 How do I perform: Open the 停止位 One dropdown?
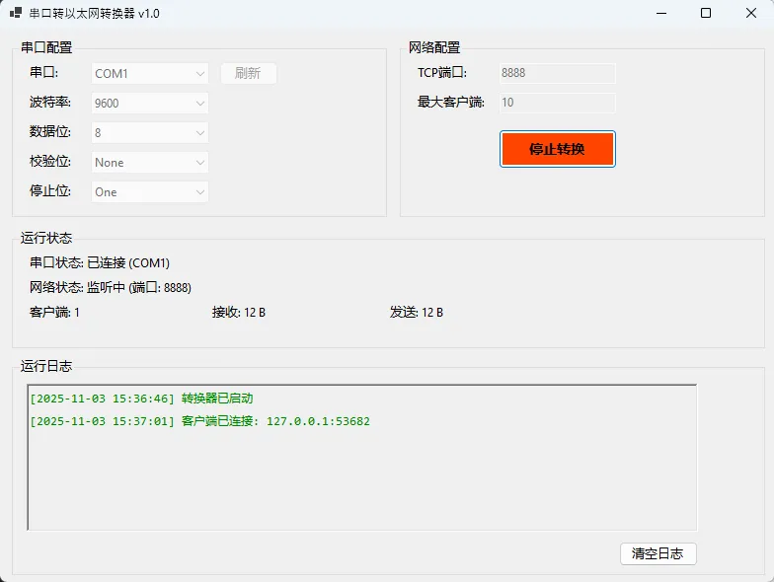(150, 192)
